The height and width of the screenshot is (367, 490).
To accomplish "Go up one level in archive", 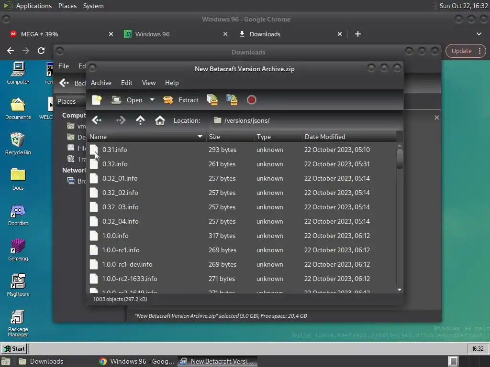I will pos(140,120).
